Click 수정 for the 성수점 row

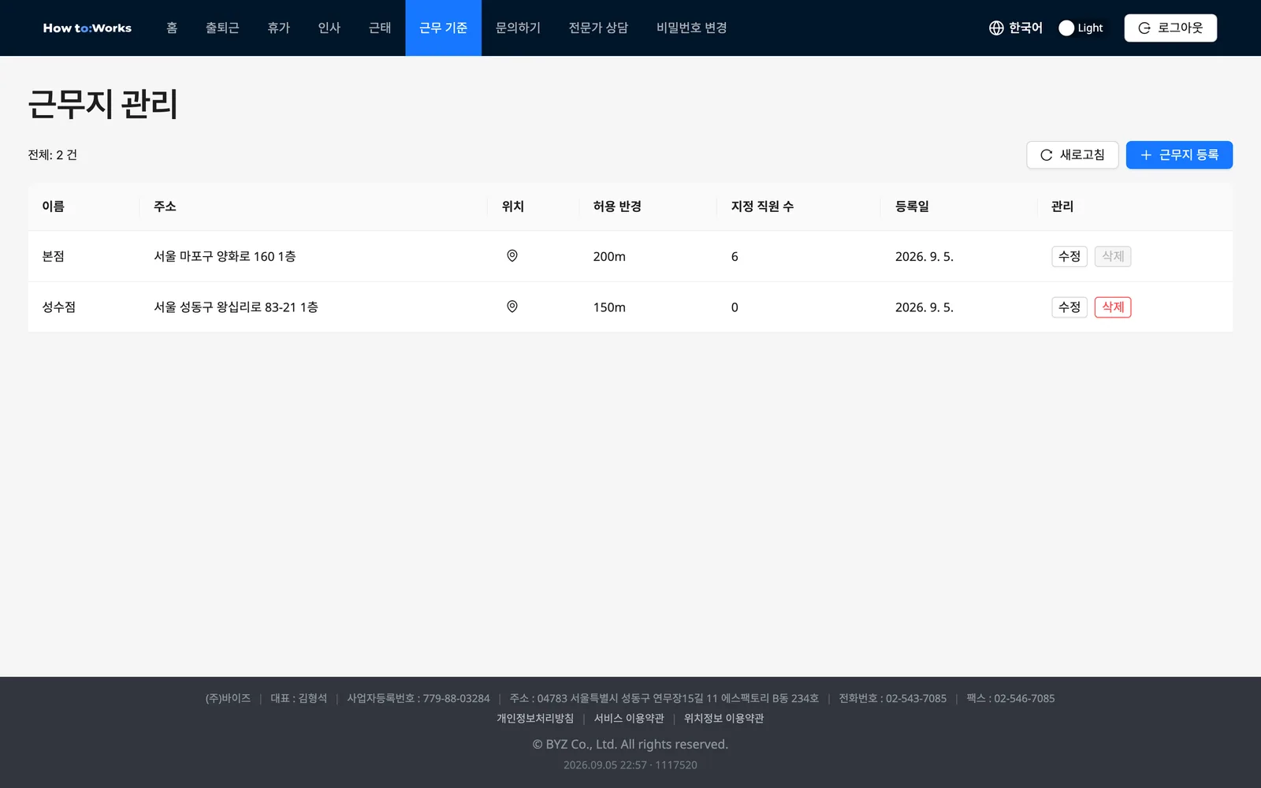point(1069,307)
